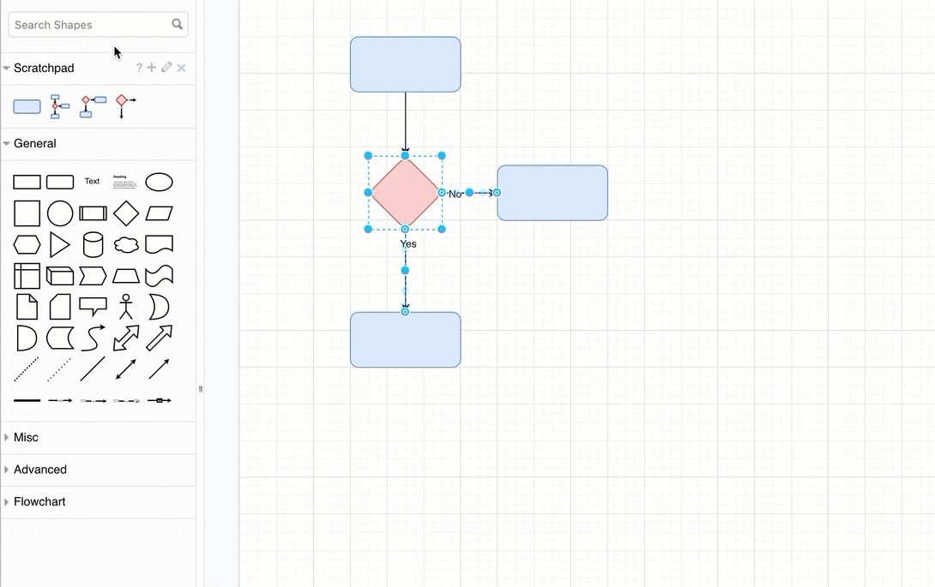Screen dimensions: 935x587
Task: Collapse the Scratchpad section
Action: tap(7, 68)
